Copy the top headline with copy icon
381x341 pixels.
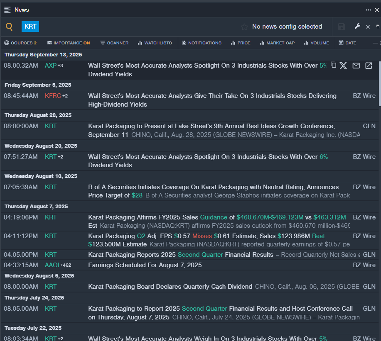[x=333, y=65]
